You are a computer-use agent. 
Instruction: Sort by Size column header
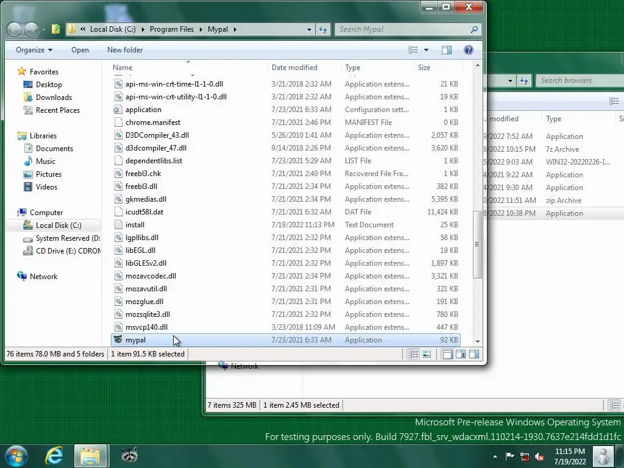coord(424,67)
